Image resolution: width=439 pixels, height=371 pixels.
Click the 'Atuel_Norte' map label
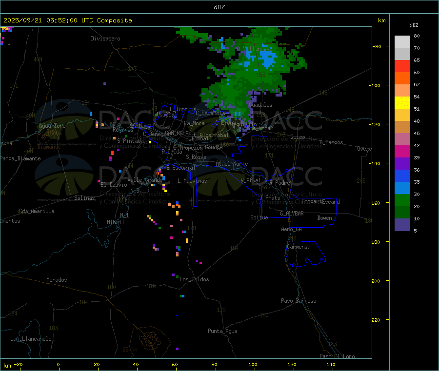232,164
